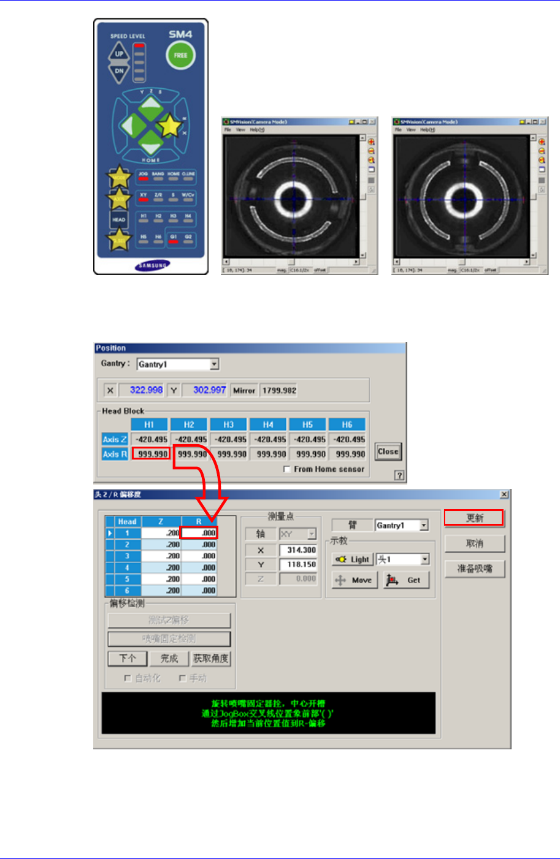Open the Gantry dropdown in Position window
The width and height of the screenshot is (560, 859).
coord(214,365)
